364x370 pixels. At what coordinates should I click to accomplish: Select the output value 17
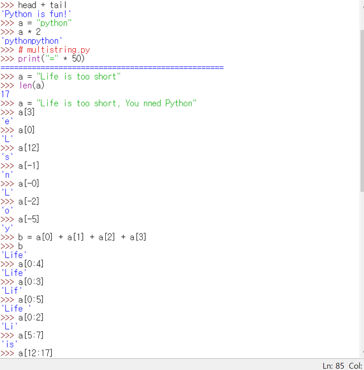(x=5, y=94)
